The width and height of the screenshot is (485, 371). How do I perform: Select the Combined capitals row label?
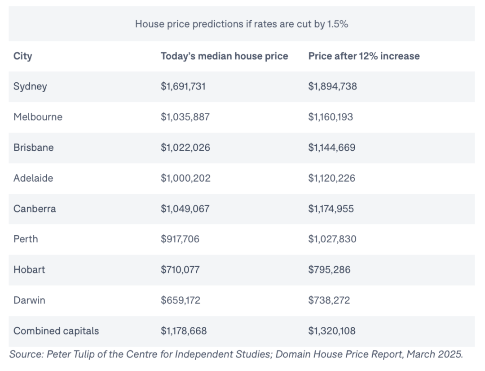point(56,331)
